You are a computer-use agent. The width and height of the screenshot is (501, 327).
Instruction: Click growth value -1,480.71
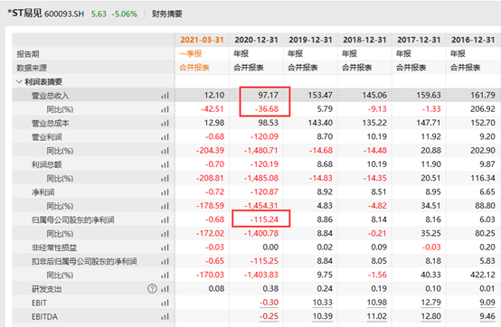pyautogui.click(x=261, y=150)
